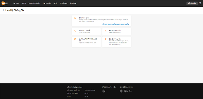Click the ĐĂNG NHẬP login button
The image size is (203, 99).
(x=192, y=3)
